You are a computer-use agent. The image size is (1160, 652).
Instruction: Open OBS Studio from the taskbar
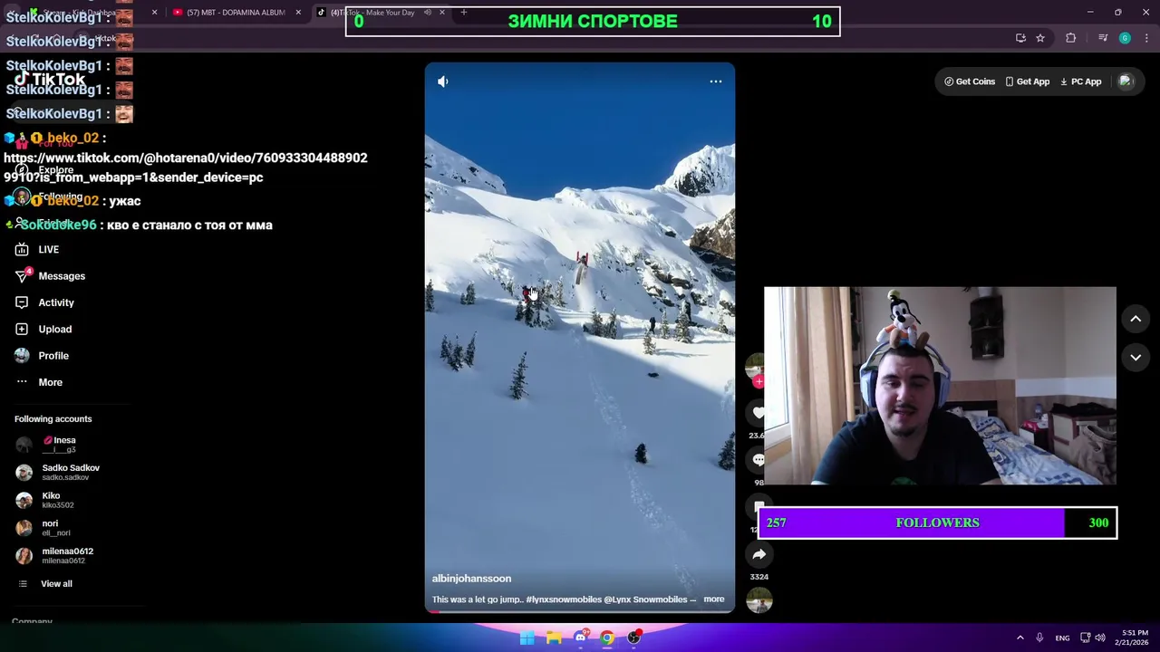point(634,638)
